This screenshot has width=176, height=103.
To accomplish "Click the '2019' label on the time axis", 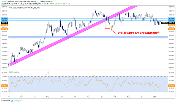I will [155, 97].
